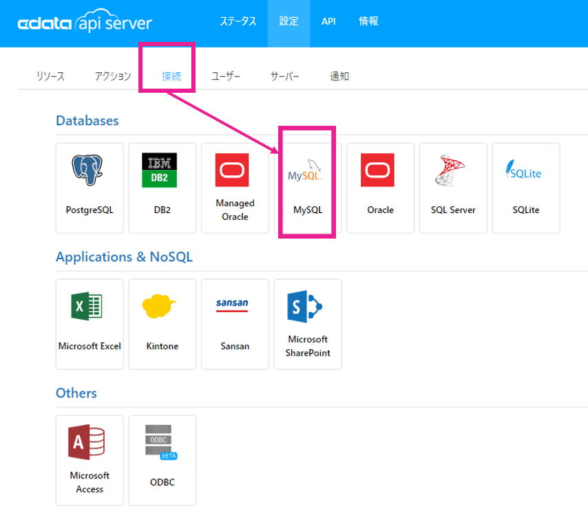The image size is (588, 528).
Task: Click the Kintone label text
Action: pyautogui.click(x=162, y=346)
